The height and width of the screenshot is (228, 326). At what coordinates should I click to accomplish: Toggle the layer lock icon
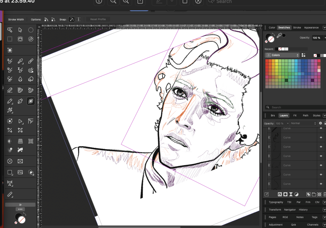click(325, 123)
